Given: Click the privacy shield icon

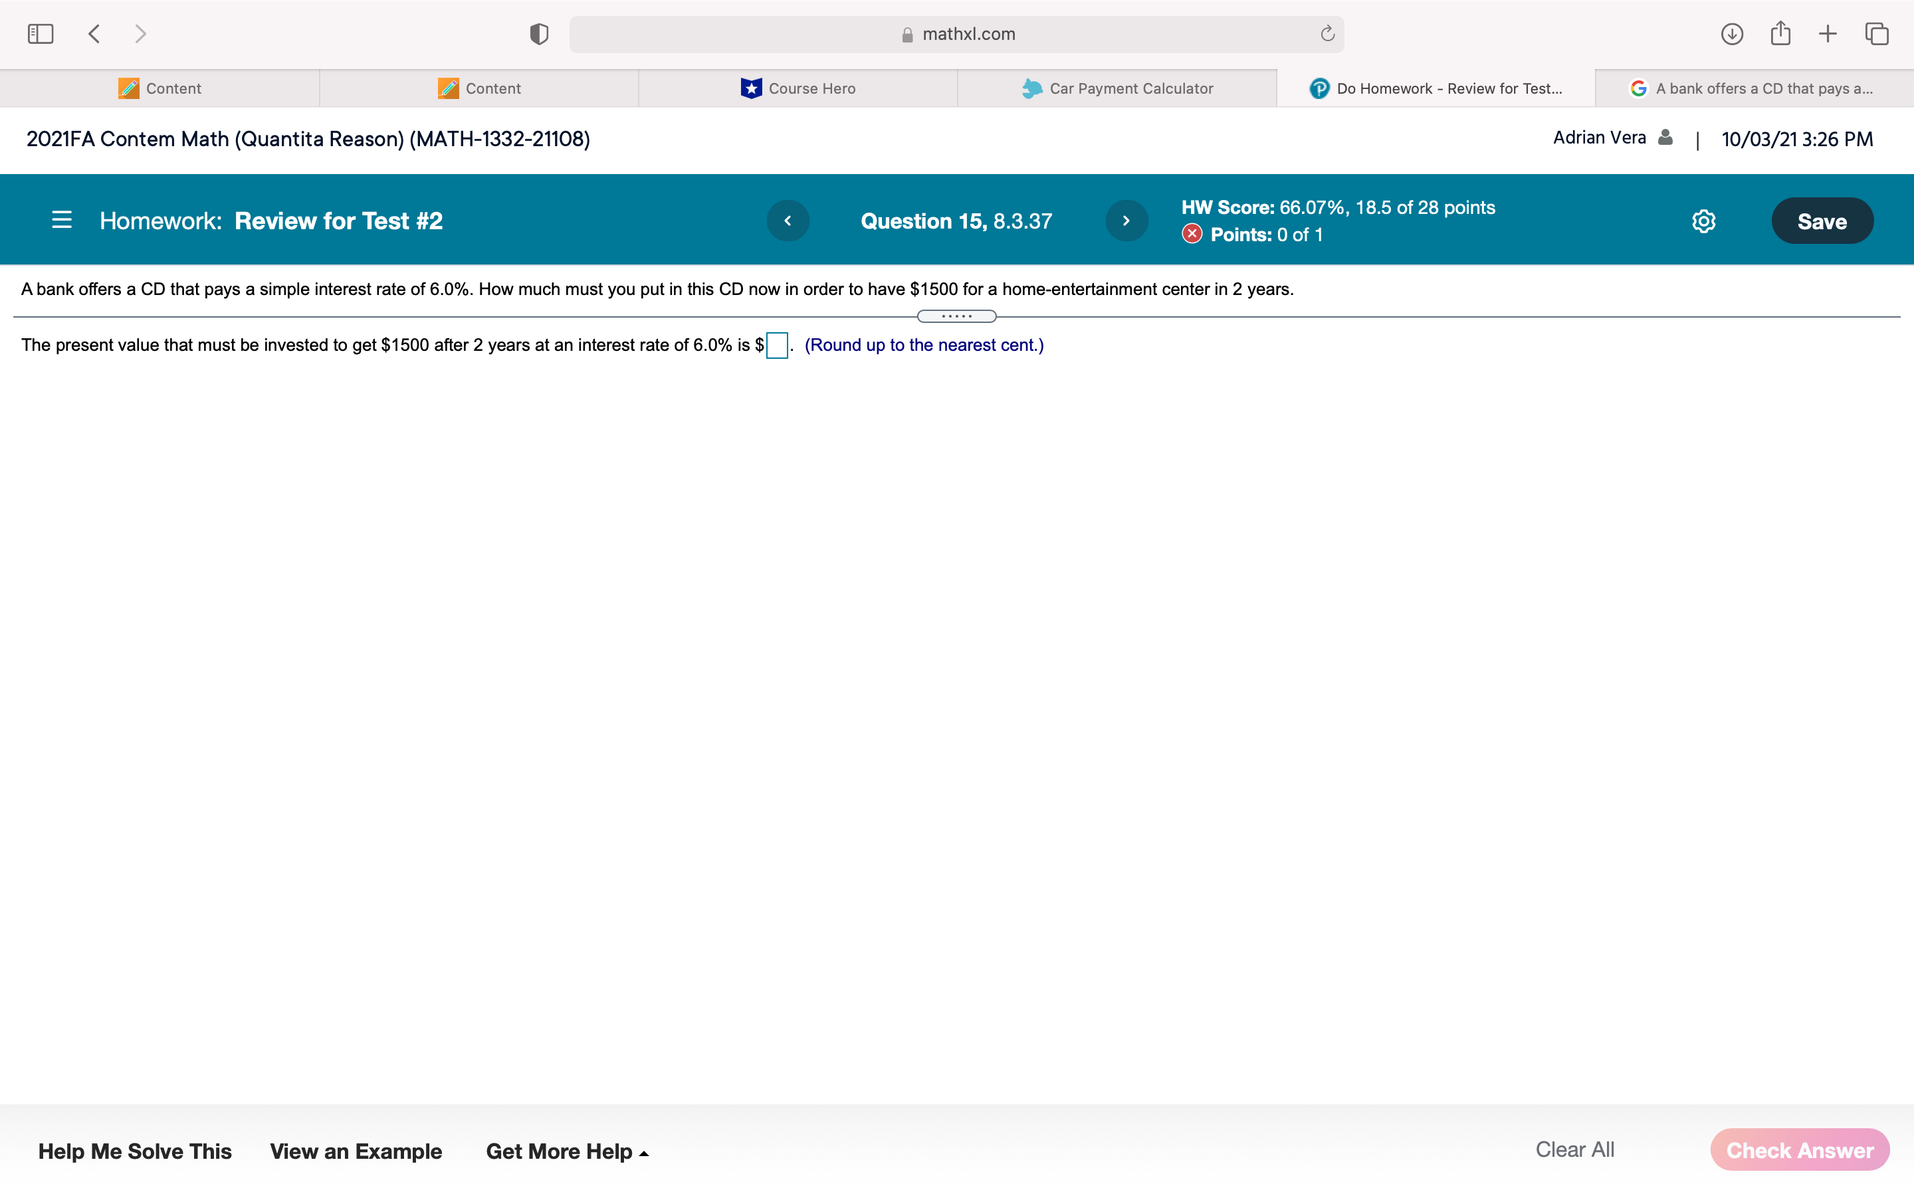Looking at the screenshot, I should [x=540, y=34].
